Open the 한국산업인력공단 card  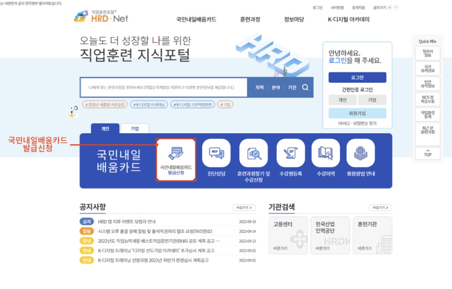coord(330,235)
